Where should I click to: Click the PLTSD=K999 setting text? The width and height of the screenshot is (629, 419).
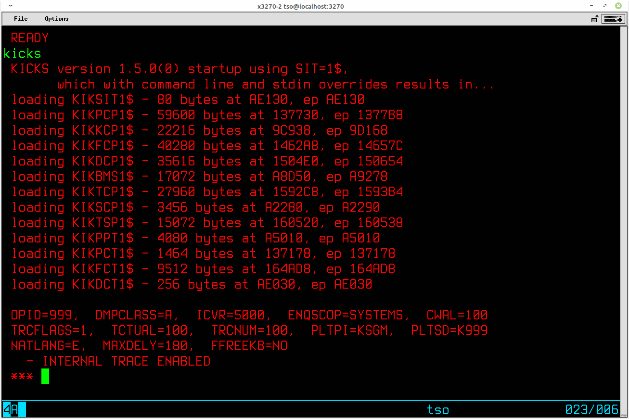pos(449,330)
